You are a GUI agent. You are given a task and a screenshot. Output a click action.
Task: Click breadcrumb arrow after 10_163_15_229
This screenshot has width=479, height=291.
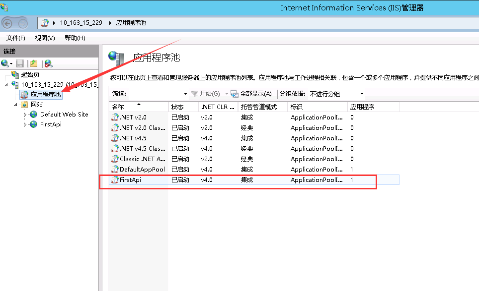pos(110,23)
